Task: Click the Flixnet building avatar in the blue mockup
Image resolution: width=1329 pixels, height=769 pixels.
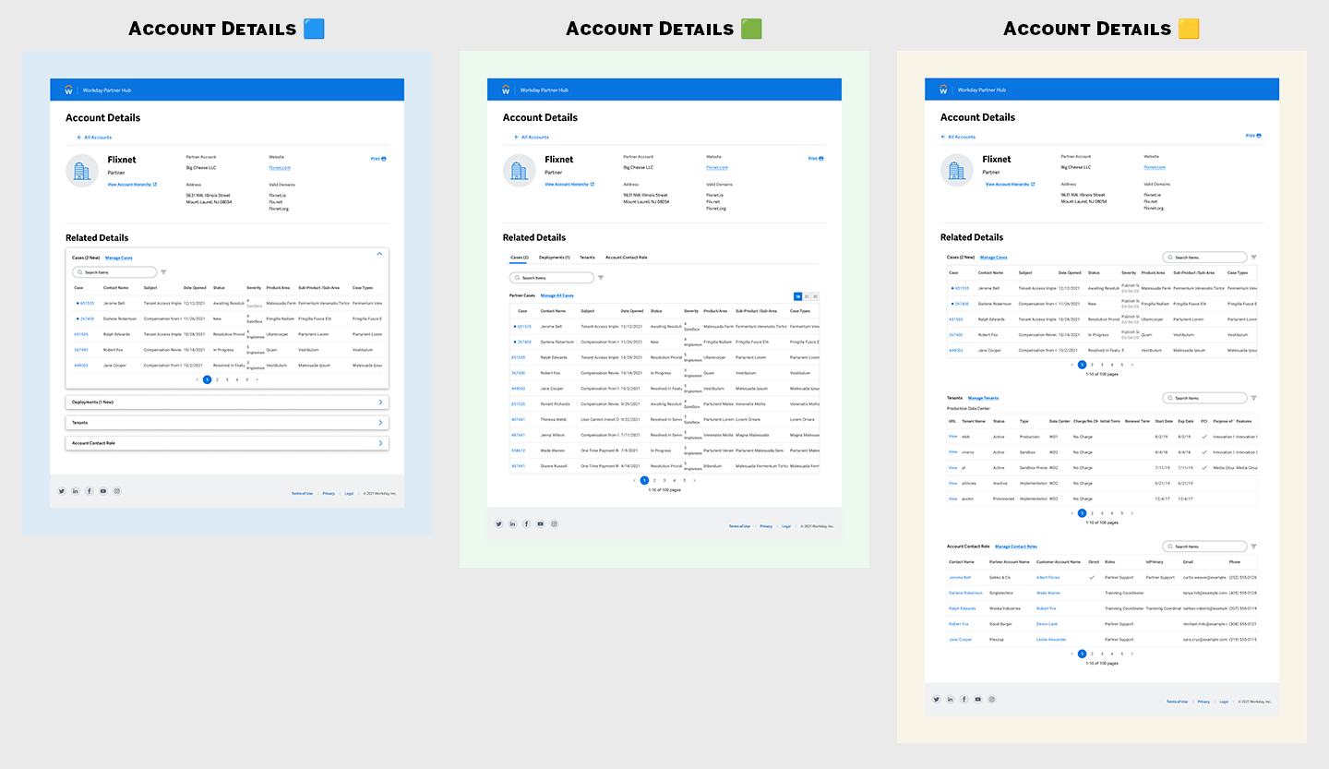Action: click(x=82, y=171)
